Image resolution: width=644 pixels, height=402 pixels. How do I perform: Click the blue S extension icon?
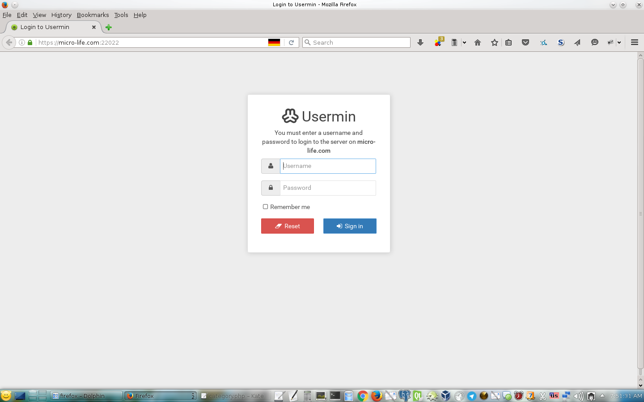[x=561, y=42]
